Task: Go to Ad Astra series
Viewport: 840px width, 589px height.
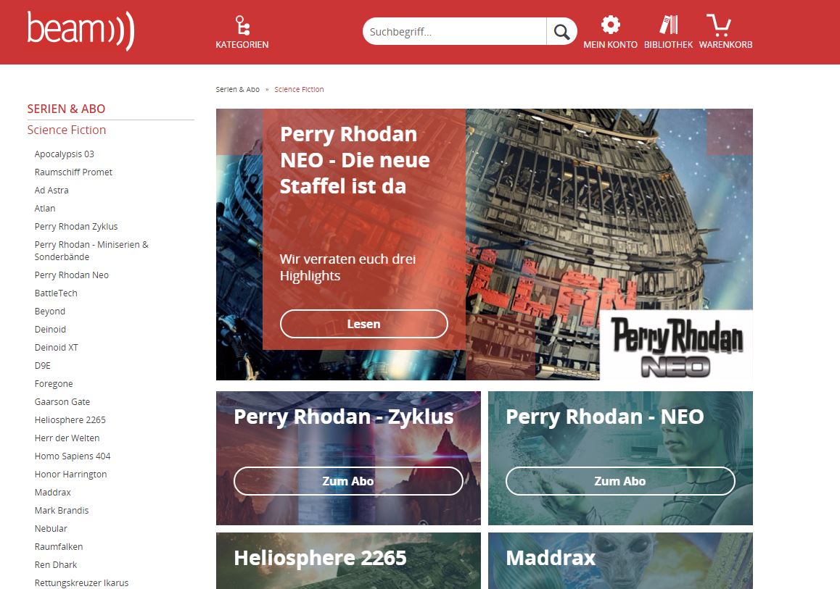Action: click(52, 191)
